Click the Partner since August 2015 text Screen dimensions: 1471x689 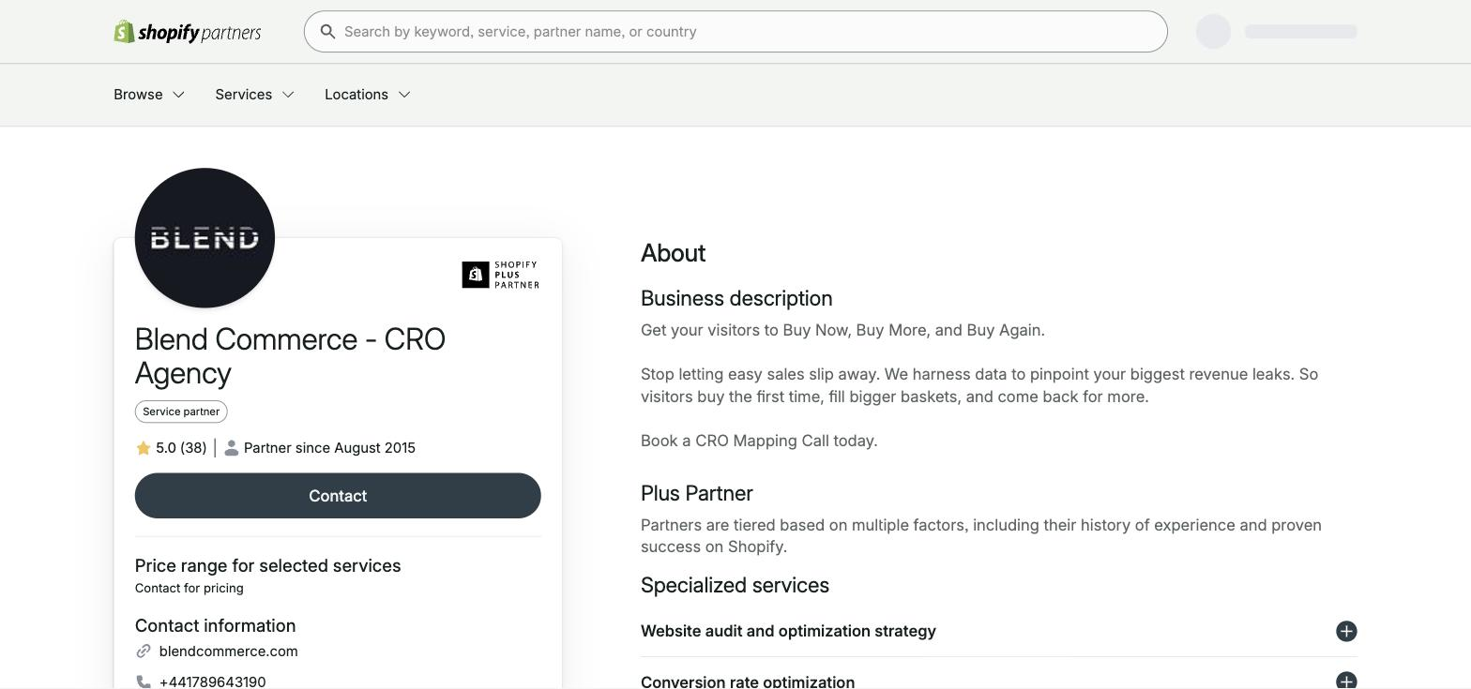click(x=329, y=448)
